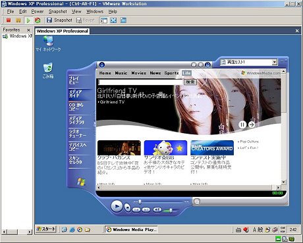Click the Reset VM toolbar icon
This screenshot has height=243, width=303.
[x=38, y=20]
